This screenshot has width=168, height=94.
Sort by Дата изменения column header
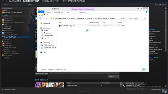point(94,22)
